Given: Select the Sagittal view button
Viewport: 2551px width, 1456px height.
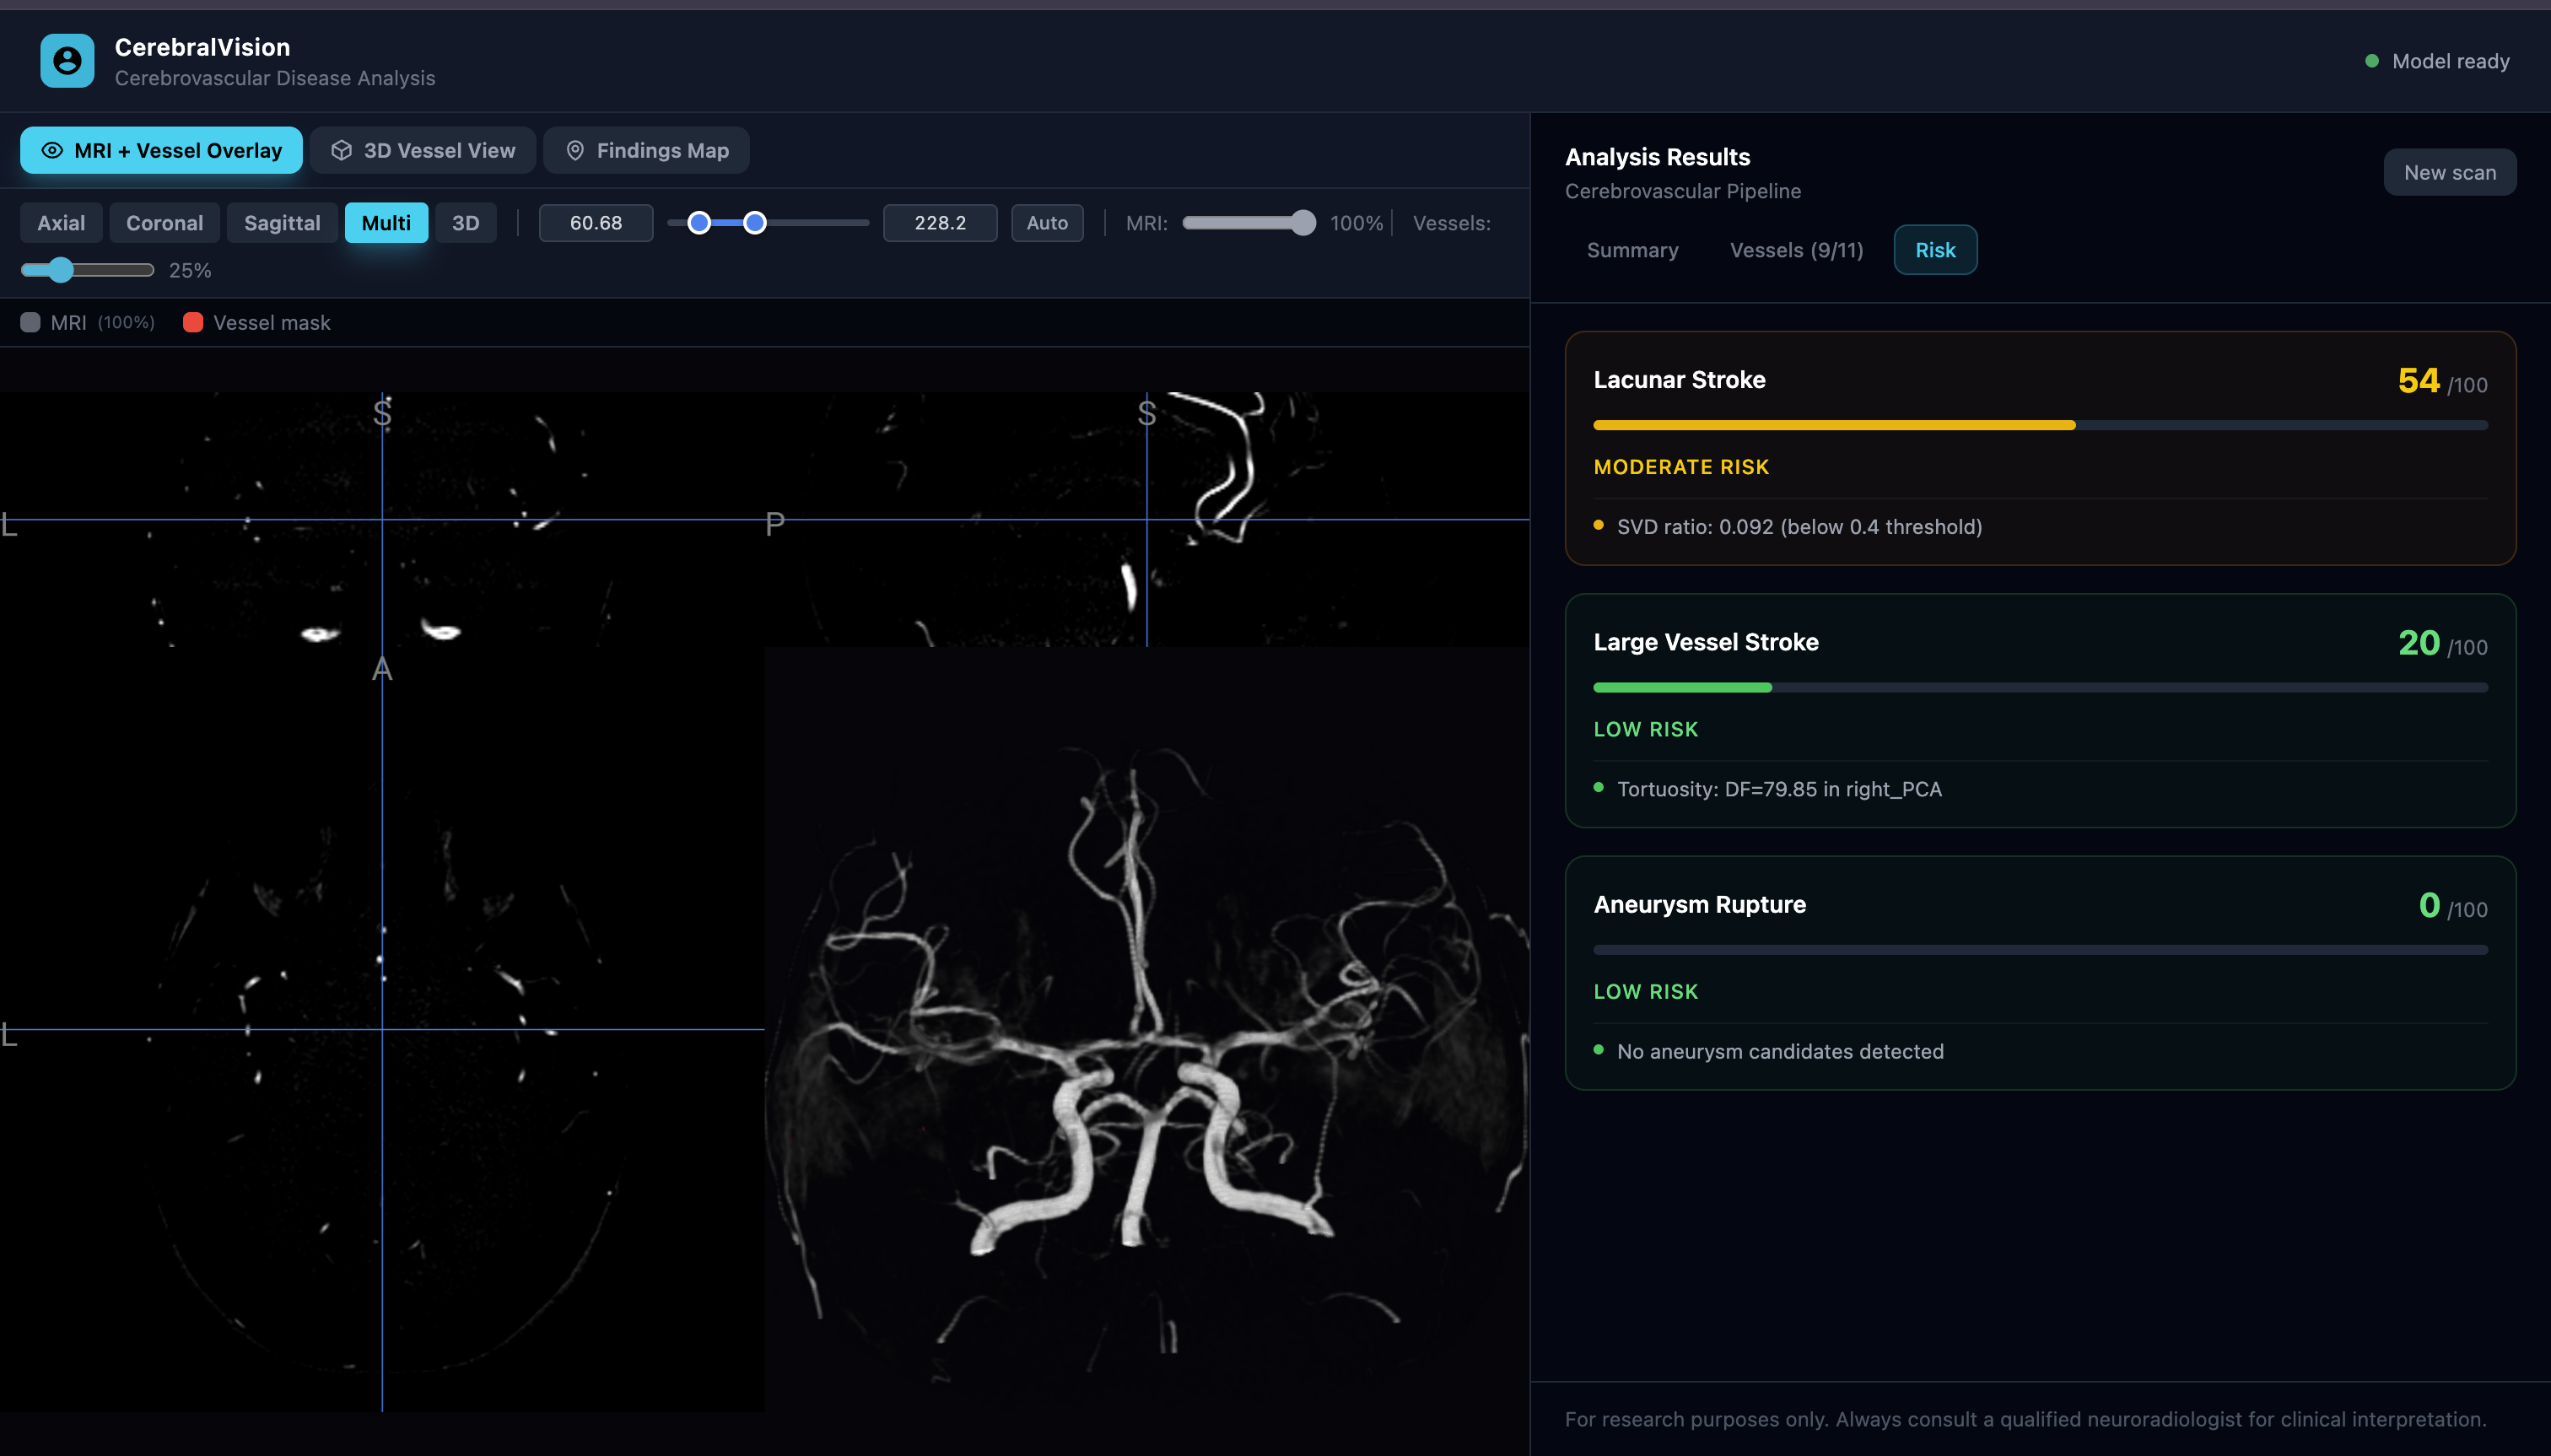Looking at the screenshot, I should 282,222.
